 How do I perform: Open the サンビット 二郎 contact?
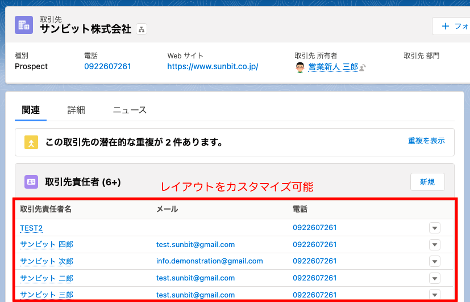pyautogui.click(x=47, y=278)
